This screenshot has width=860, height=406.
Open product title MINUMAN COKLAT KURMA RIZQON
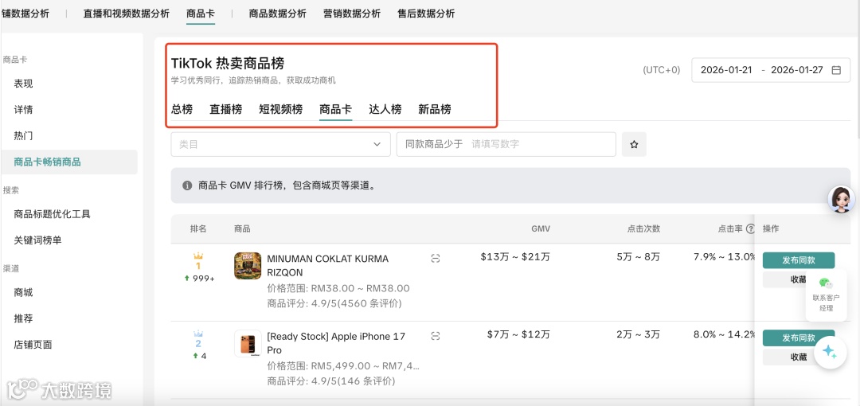(327, 266)
